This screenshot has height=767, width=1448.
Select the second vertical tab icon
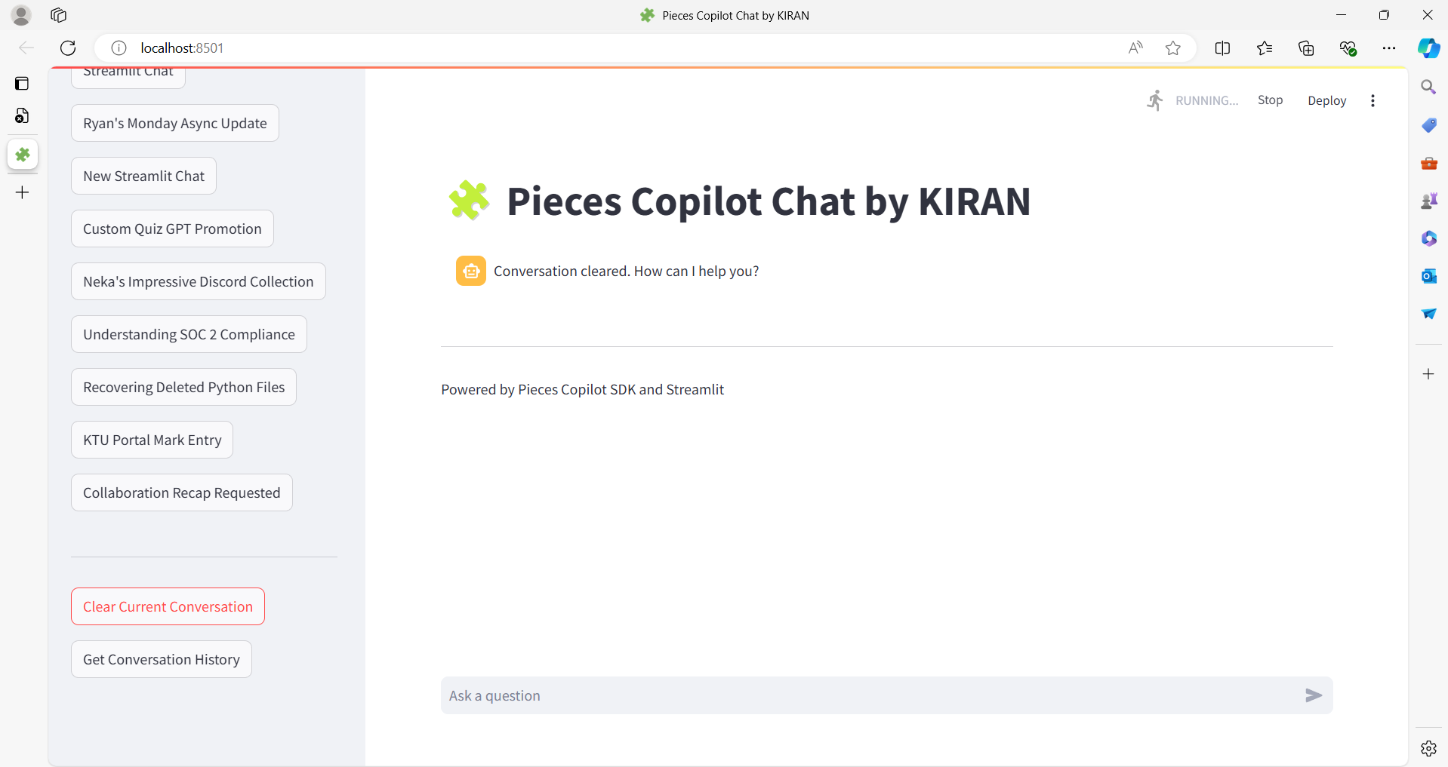pyautogui.click(x=22, y=115)
